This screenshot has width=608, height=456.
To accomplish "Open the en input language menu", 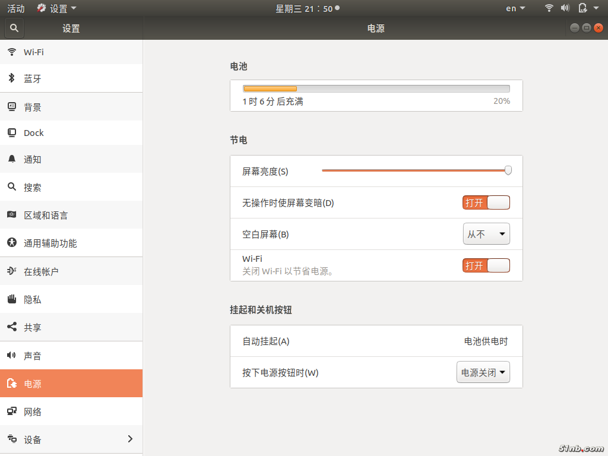I will 515,8.
